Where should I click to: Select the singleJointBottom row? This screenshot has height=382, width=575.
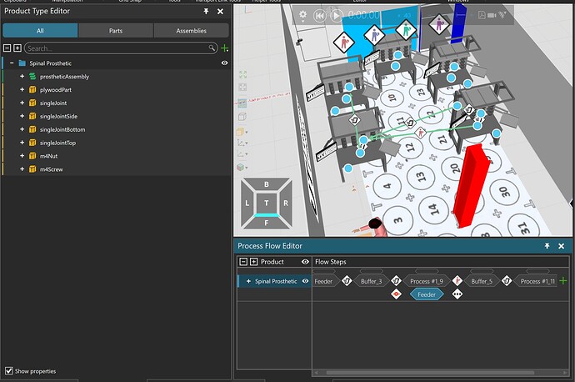point(116,129)
